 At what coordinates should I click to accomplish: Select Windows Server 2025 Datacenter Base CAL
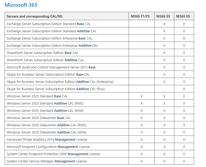[39, 118]
